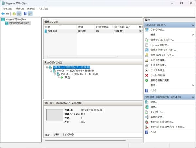This screenshot has height=148, width=196.
Task: Collapse the 2025/03/03 checkpoint tree node
Action: (x=51, y=71)
